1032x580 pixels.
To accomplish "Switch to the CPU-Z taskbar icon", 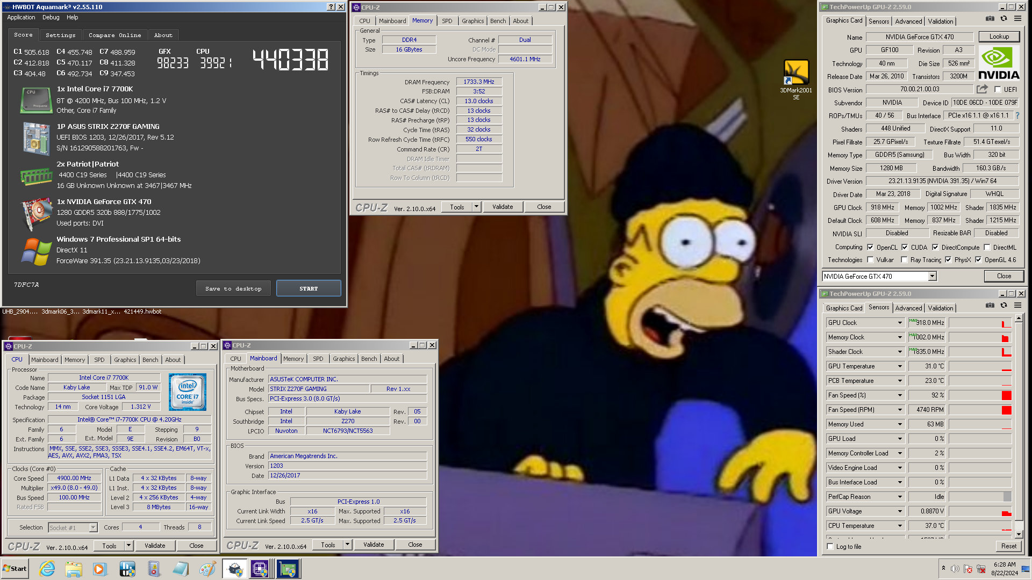I will point(260,569).
